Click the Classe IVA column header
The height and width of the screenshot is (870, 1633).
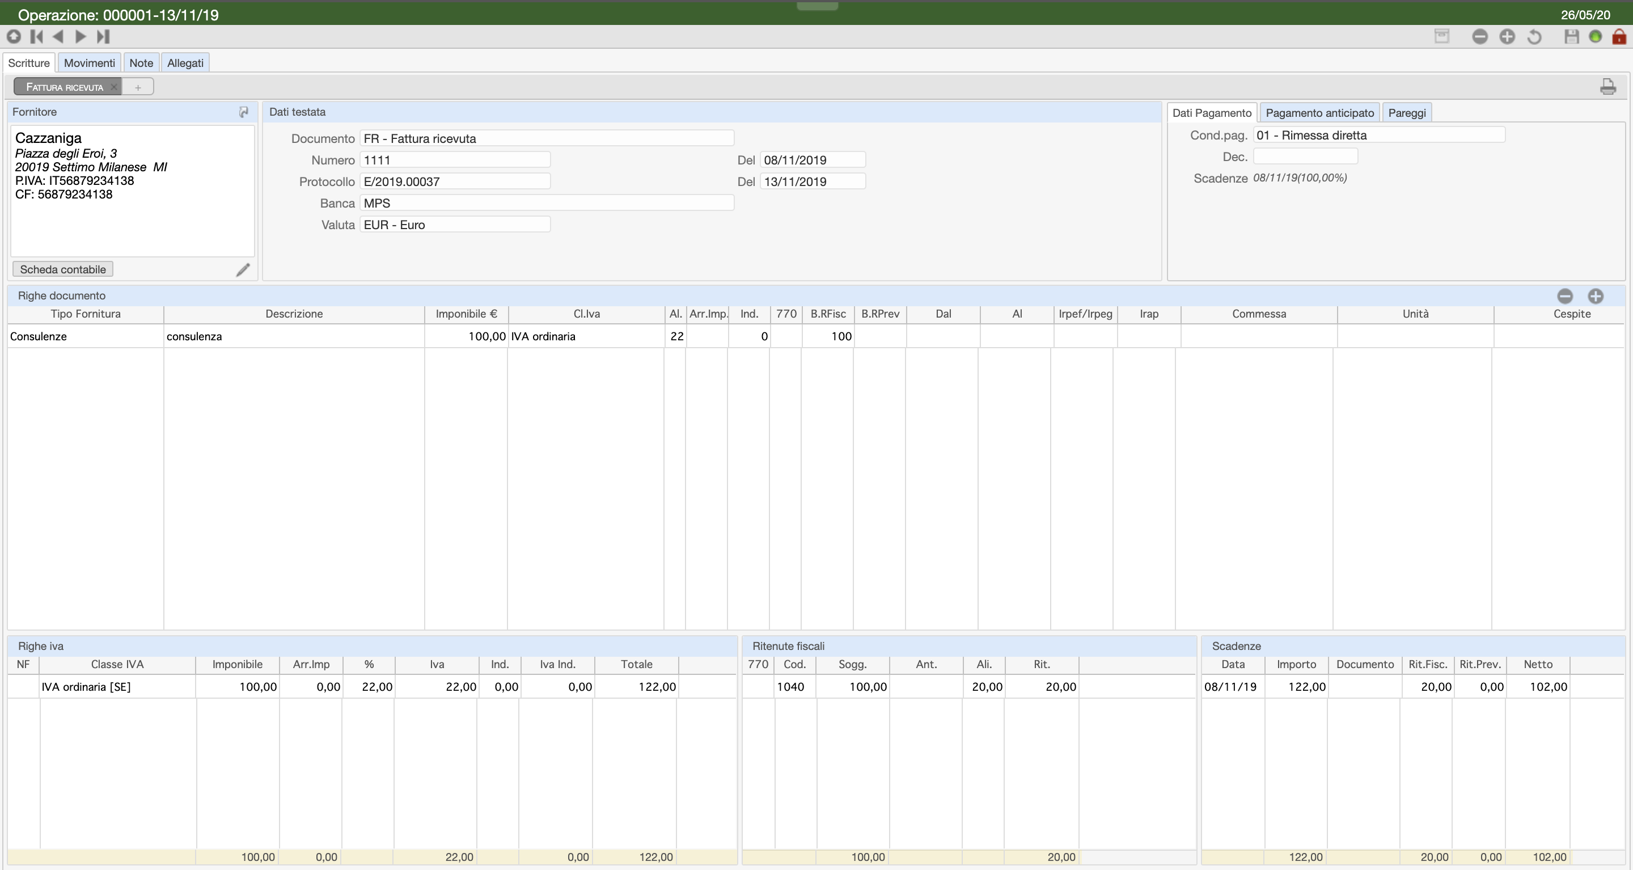click(x=117, y=665)
